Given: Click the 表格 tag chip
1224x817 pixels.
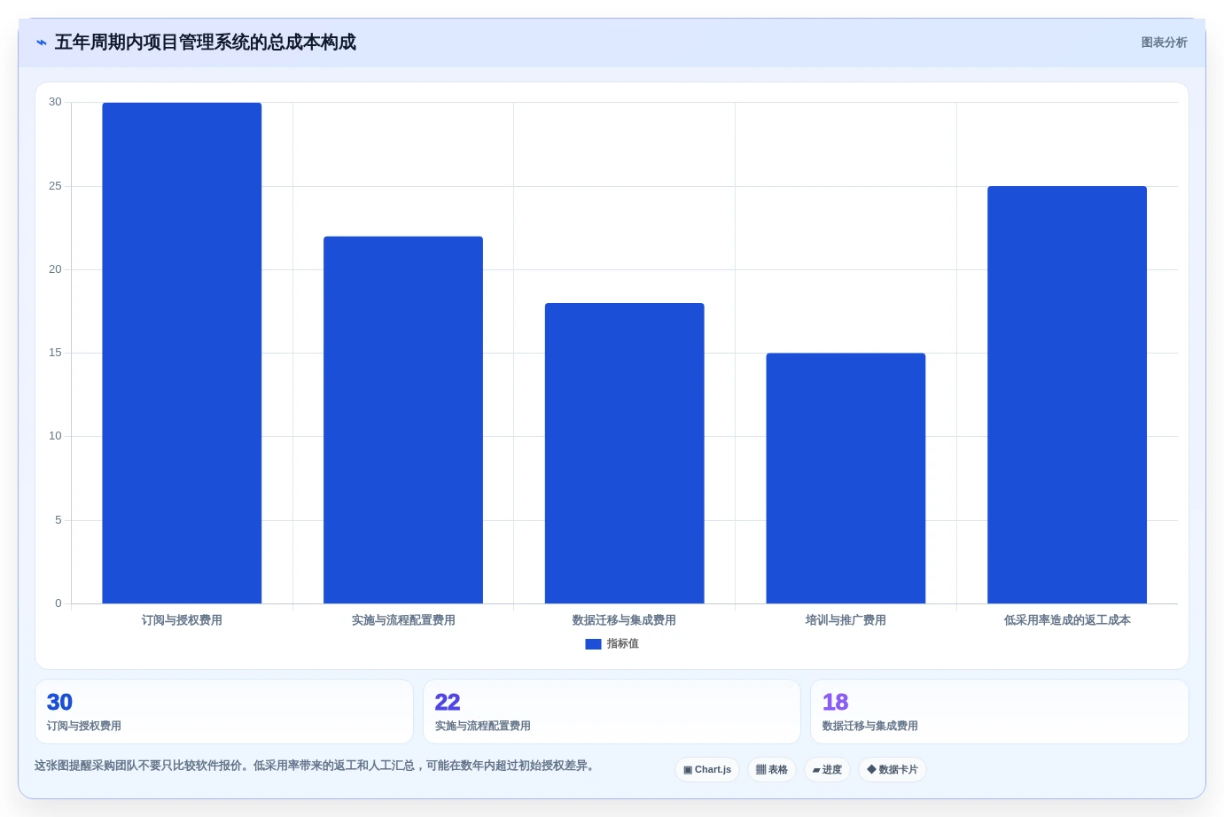Looking at the screenshot, I should point(772,769).
